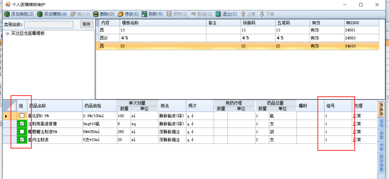
Task: Click the window app icon in title bar
Action: tap(8, 4)
